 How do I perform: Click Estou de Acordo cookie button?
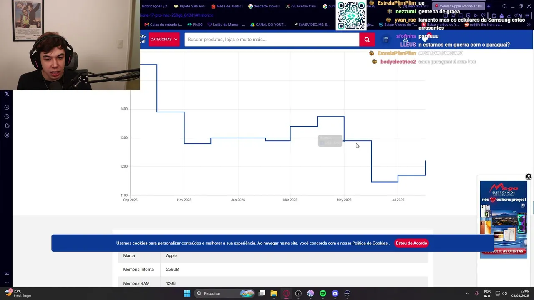pos(411,243)
